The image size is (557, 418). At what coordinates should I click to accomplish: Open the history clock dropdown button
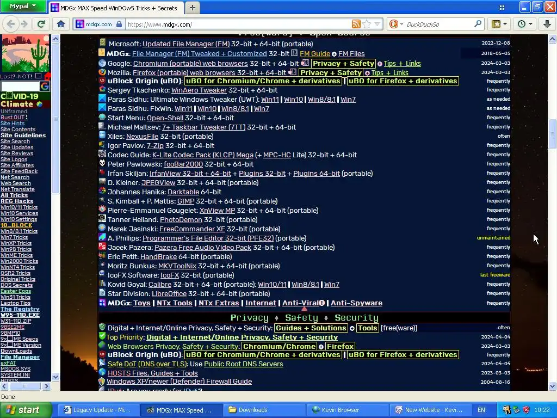pyautogui.click(x=525, y=24)
